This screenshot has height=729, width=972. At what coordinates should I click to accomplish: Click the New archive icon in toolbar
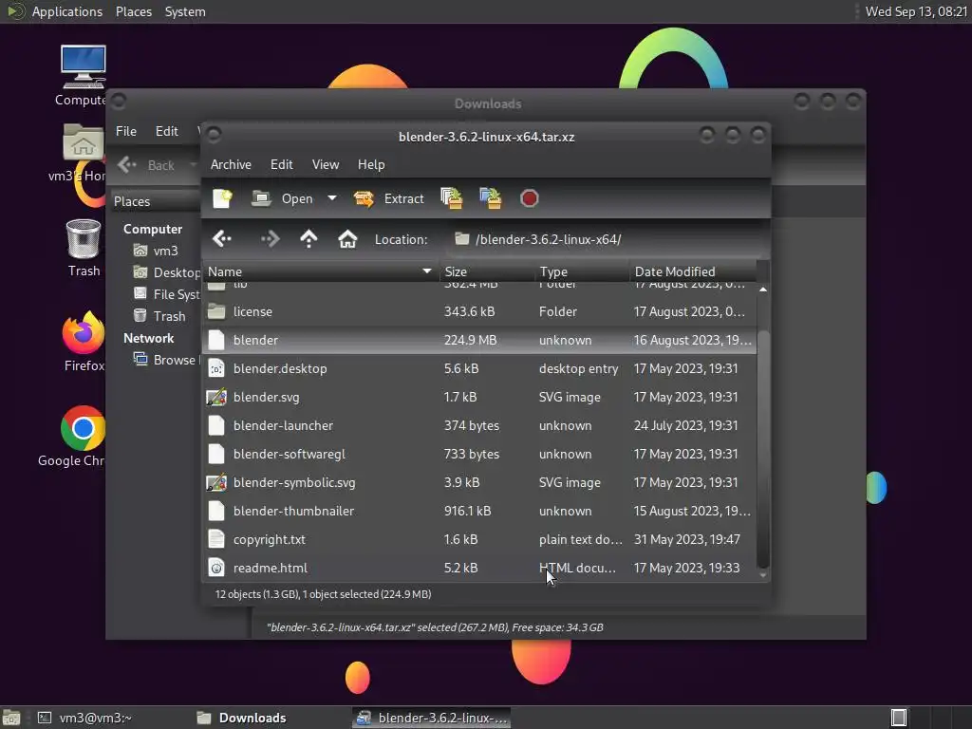(x=222, y=198)
